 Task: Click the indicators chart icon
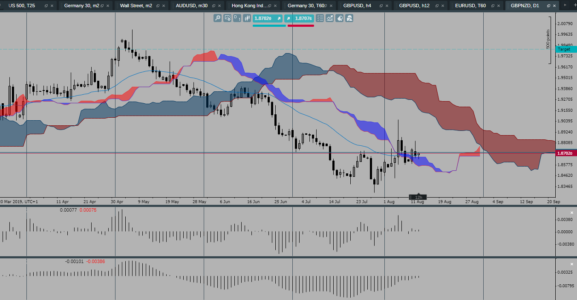pyautogui.click(x=329, y=18)
